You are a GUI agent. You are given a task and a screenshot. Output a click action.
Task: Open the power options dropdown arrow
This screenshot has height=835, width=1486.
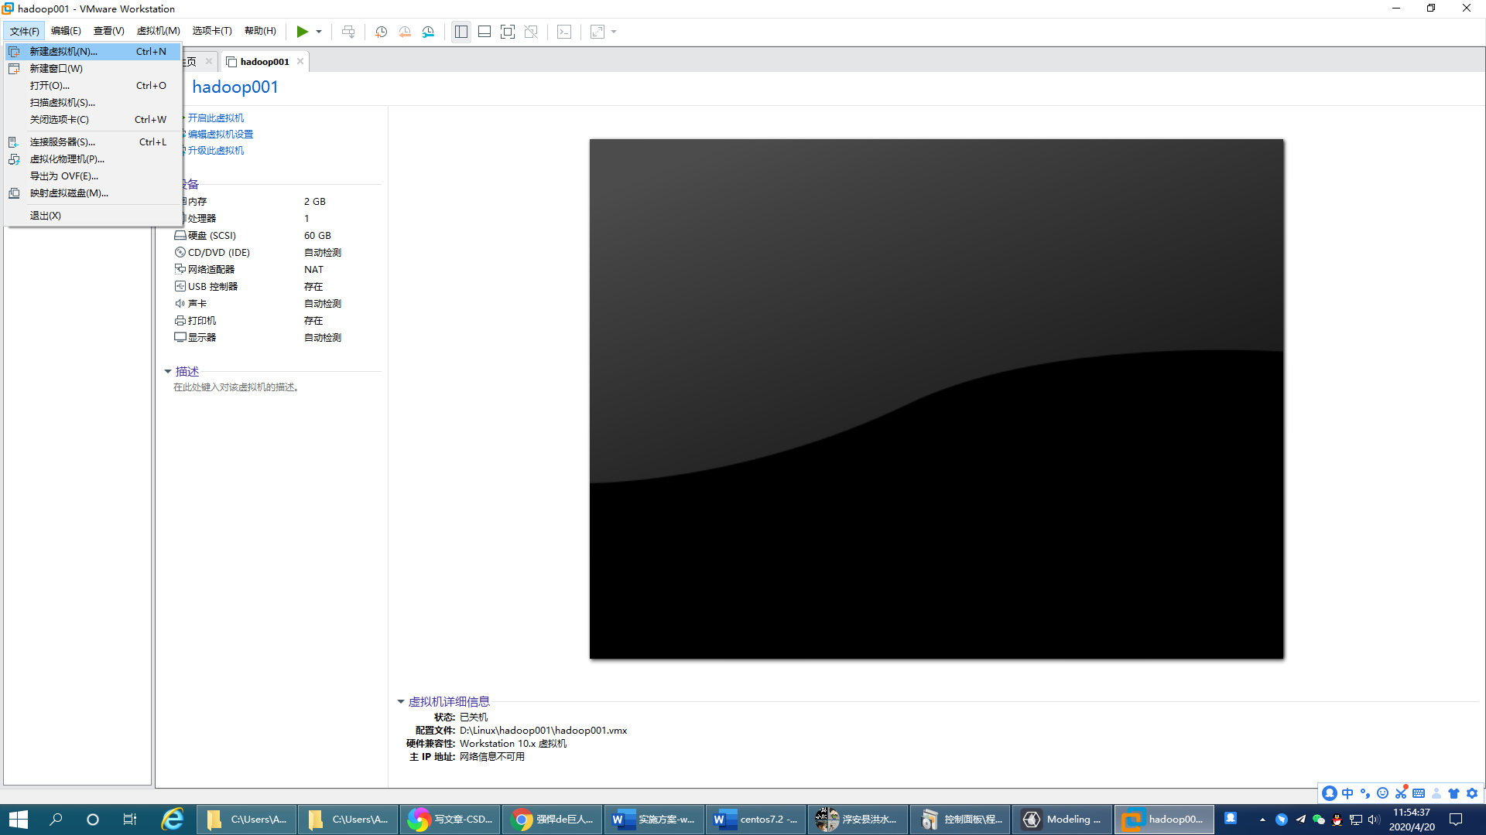pos(319,32)
